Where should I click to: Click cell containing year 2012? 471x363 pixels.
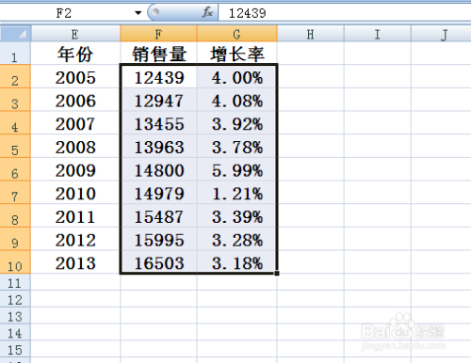coord(75,239)
